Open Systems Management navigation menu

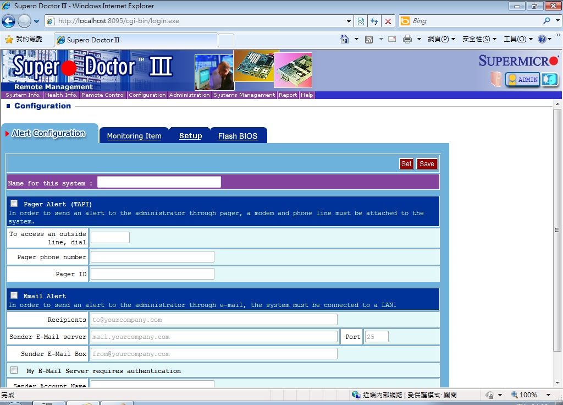pyautogui.click(x=244, y=95)
